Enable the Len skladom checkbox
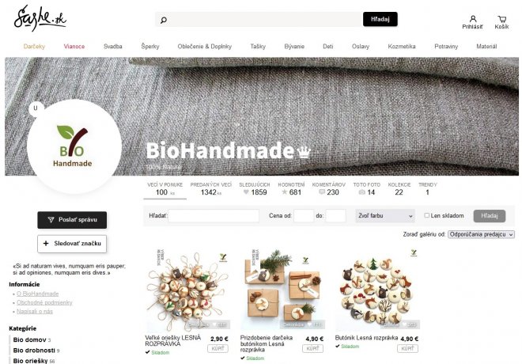Screen dimensions: 522x364 coord(427,215)
